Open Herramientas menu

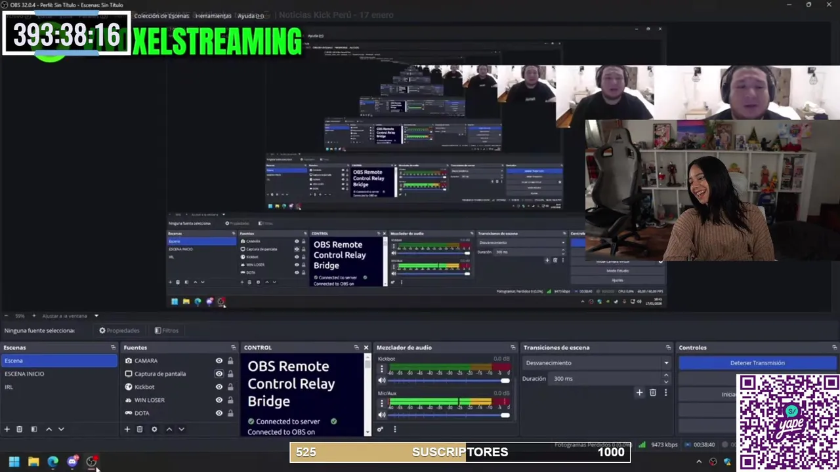(x=213, y=16)
